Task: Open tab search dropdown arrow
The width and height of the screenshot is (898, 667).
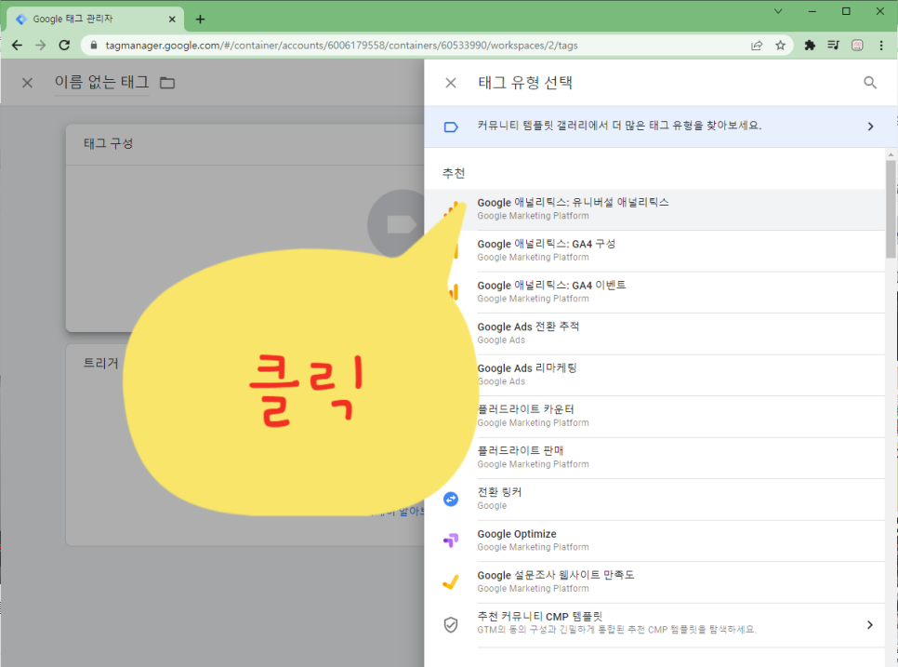Action: point(778,11)
